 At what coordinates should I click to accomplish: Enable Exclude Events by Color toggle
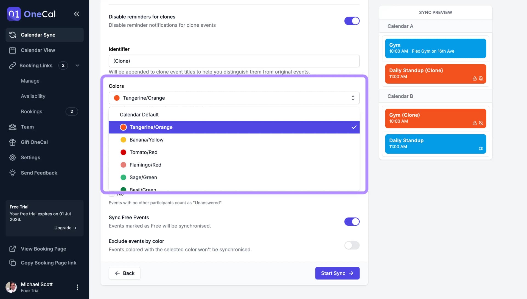[x=352, y=246]
